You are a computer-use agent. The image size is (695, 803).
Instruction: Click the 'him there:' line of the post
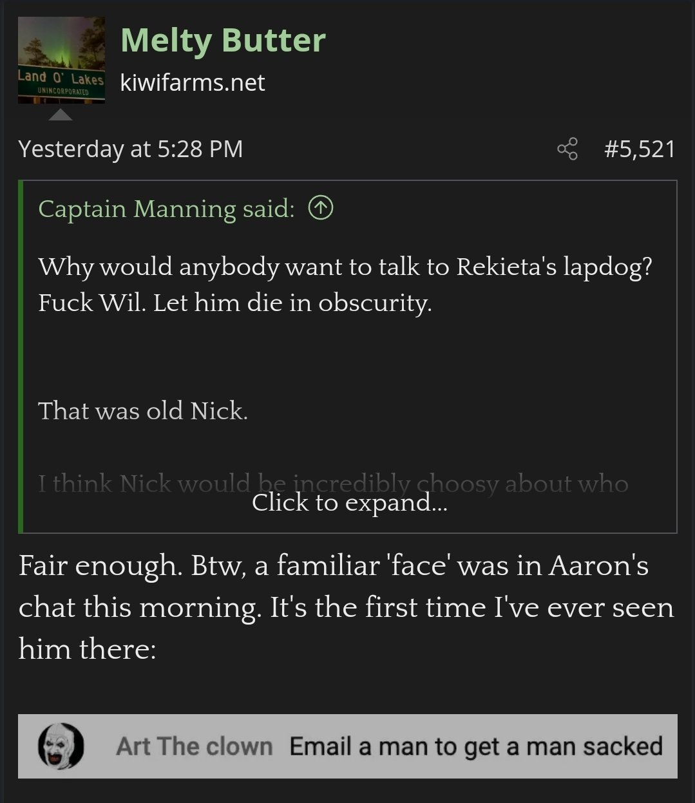[87, 648]
